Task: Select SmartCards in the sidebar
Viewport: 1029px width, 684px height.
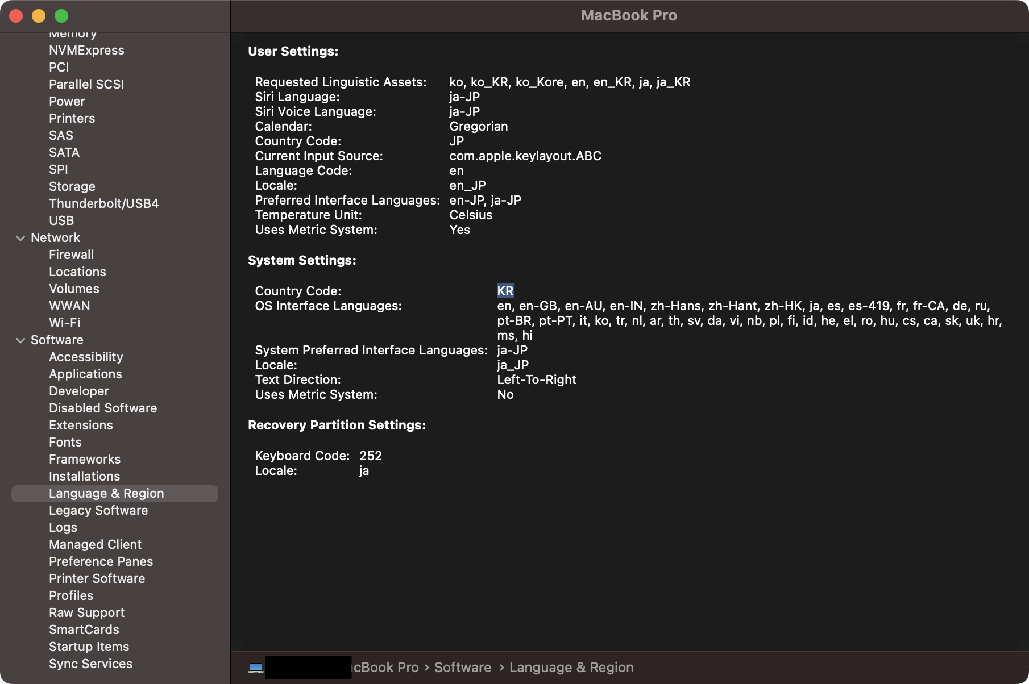Action: [x=84, y=629]
